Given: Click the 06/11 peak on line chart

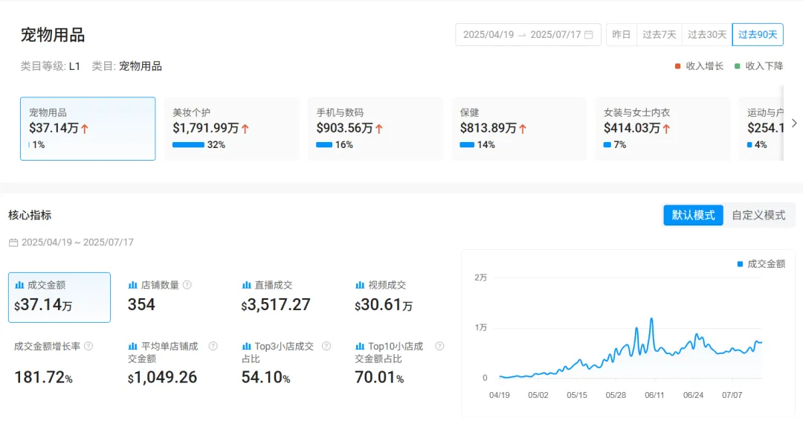Looking at the screenshot, I should [x=651, y=319].
